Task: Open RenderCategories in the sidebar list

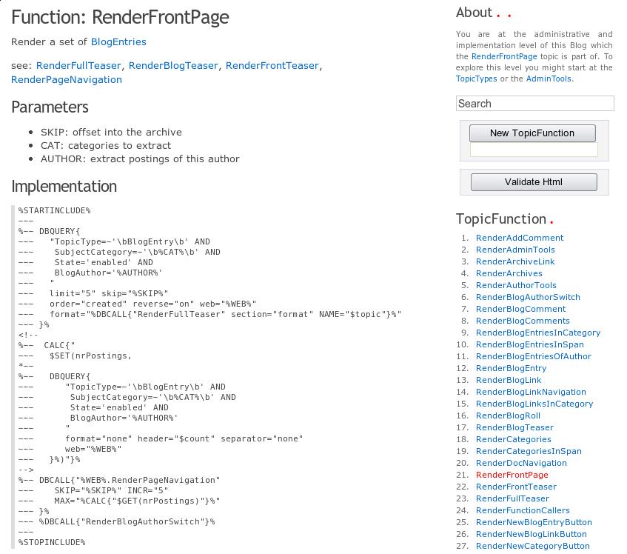Action: pos(513,439)
